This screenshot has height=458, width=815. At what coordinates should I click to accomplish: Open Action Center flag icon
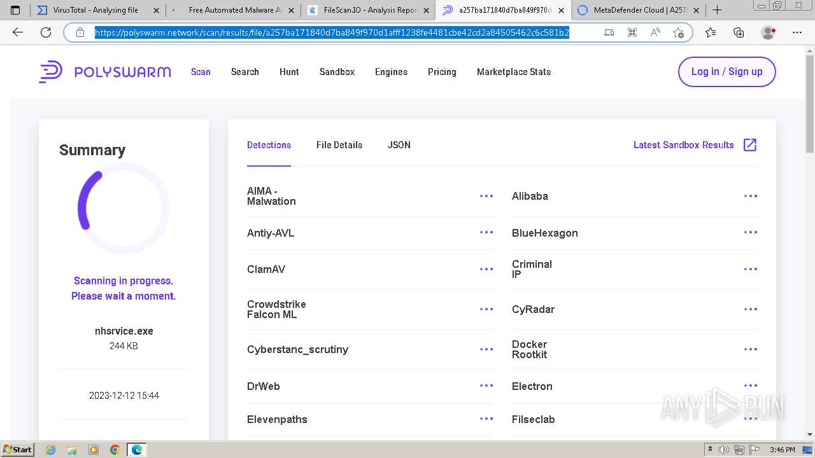pyautogui.click(x=753, y=450)
